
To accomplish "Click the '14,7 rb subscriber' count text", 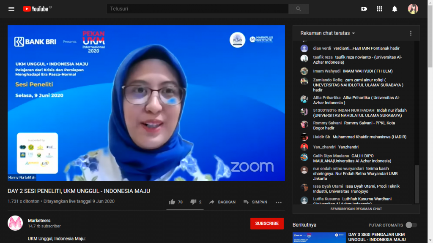I will pos(44,226).
